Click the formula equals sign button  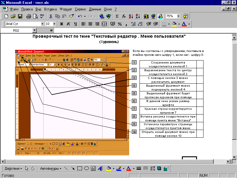coord(51,31)
